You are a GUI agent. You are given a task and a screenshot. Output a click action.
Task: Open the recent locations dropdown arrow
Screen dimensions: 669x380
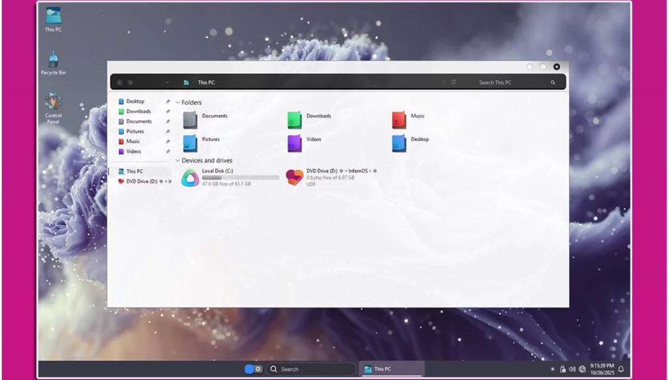167,82
